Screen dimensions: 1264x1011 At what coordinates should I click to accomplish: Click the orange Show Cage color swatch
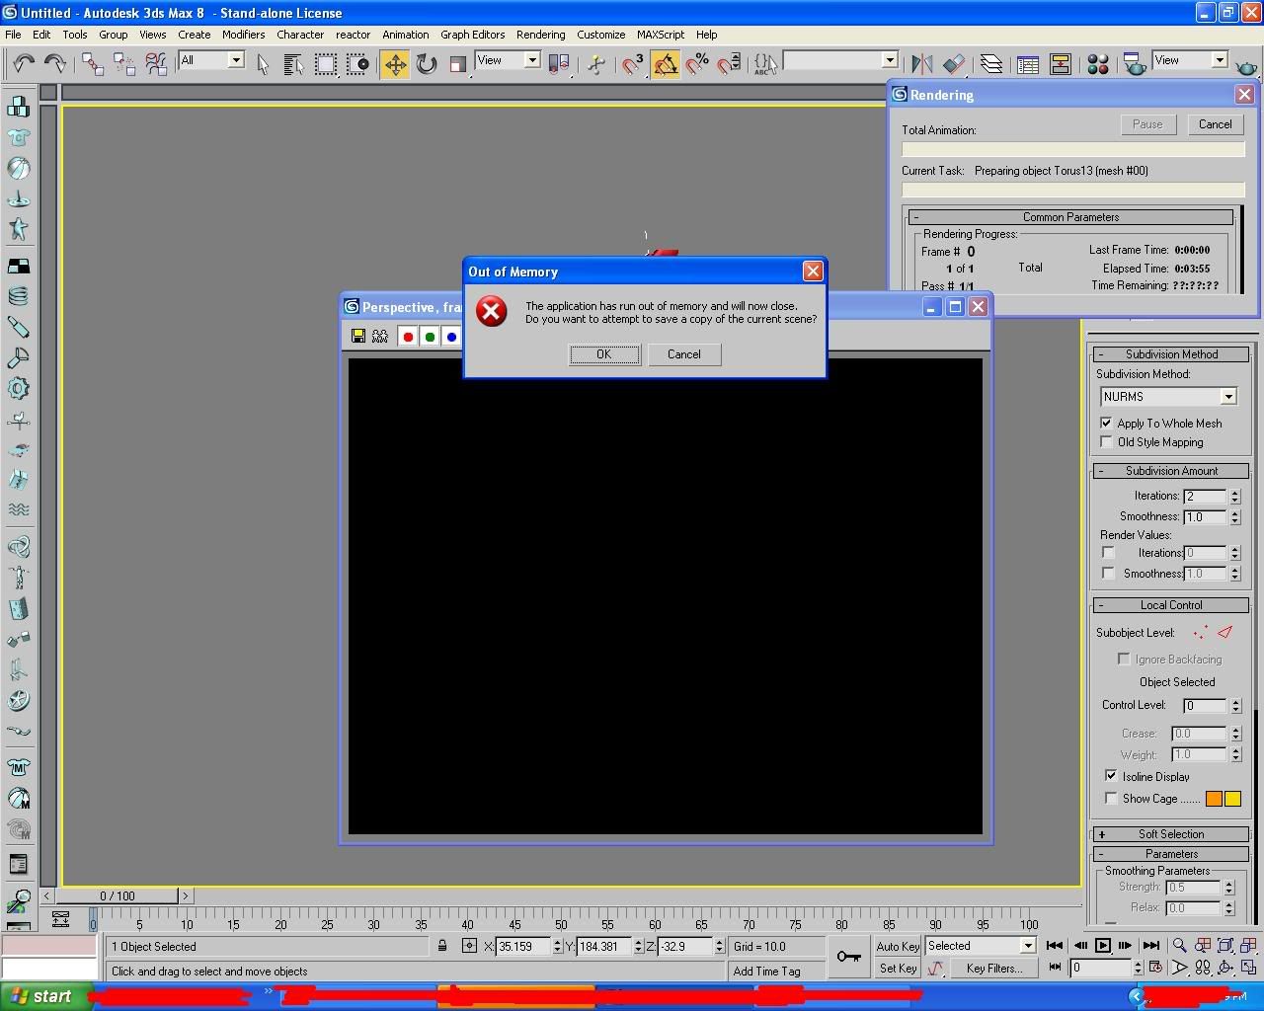tap(1214, 799)
